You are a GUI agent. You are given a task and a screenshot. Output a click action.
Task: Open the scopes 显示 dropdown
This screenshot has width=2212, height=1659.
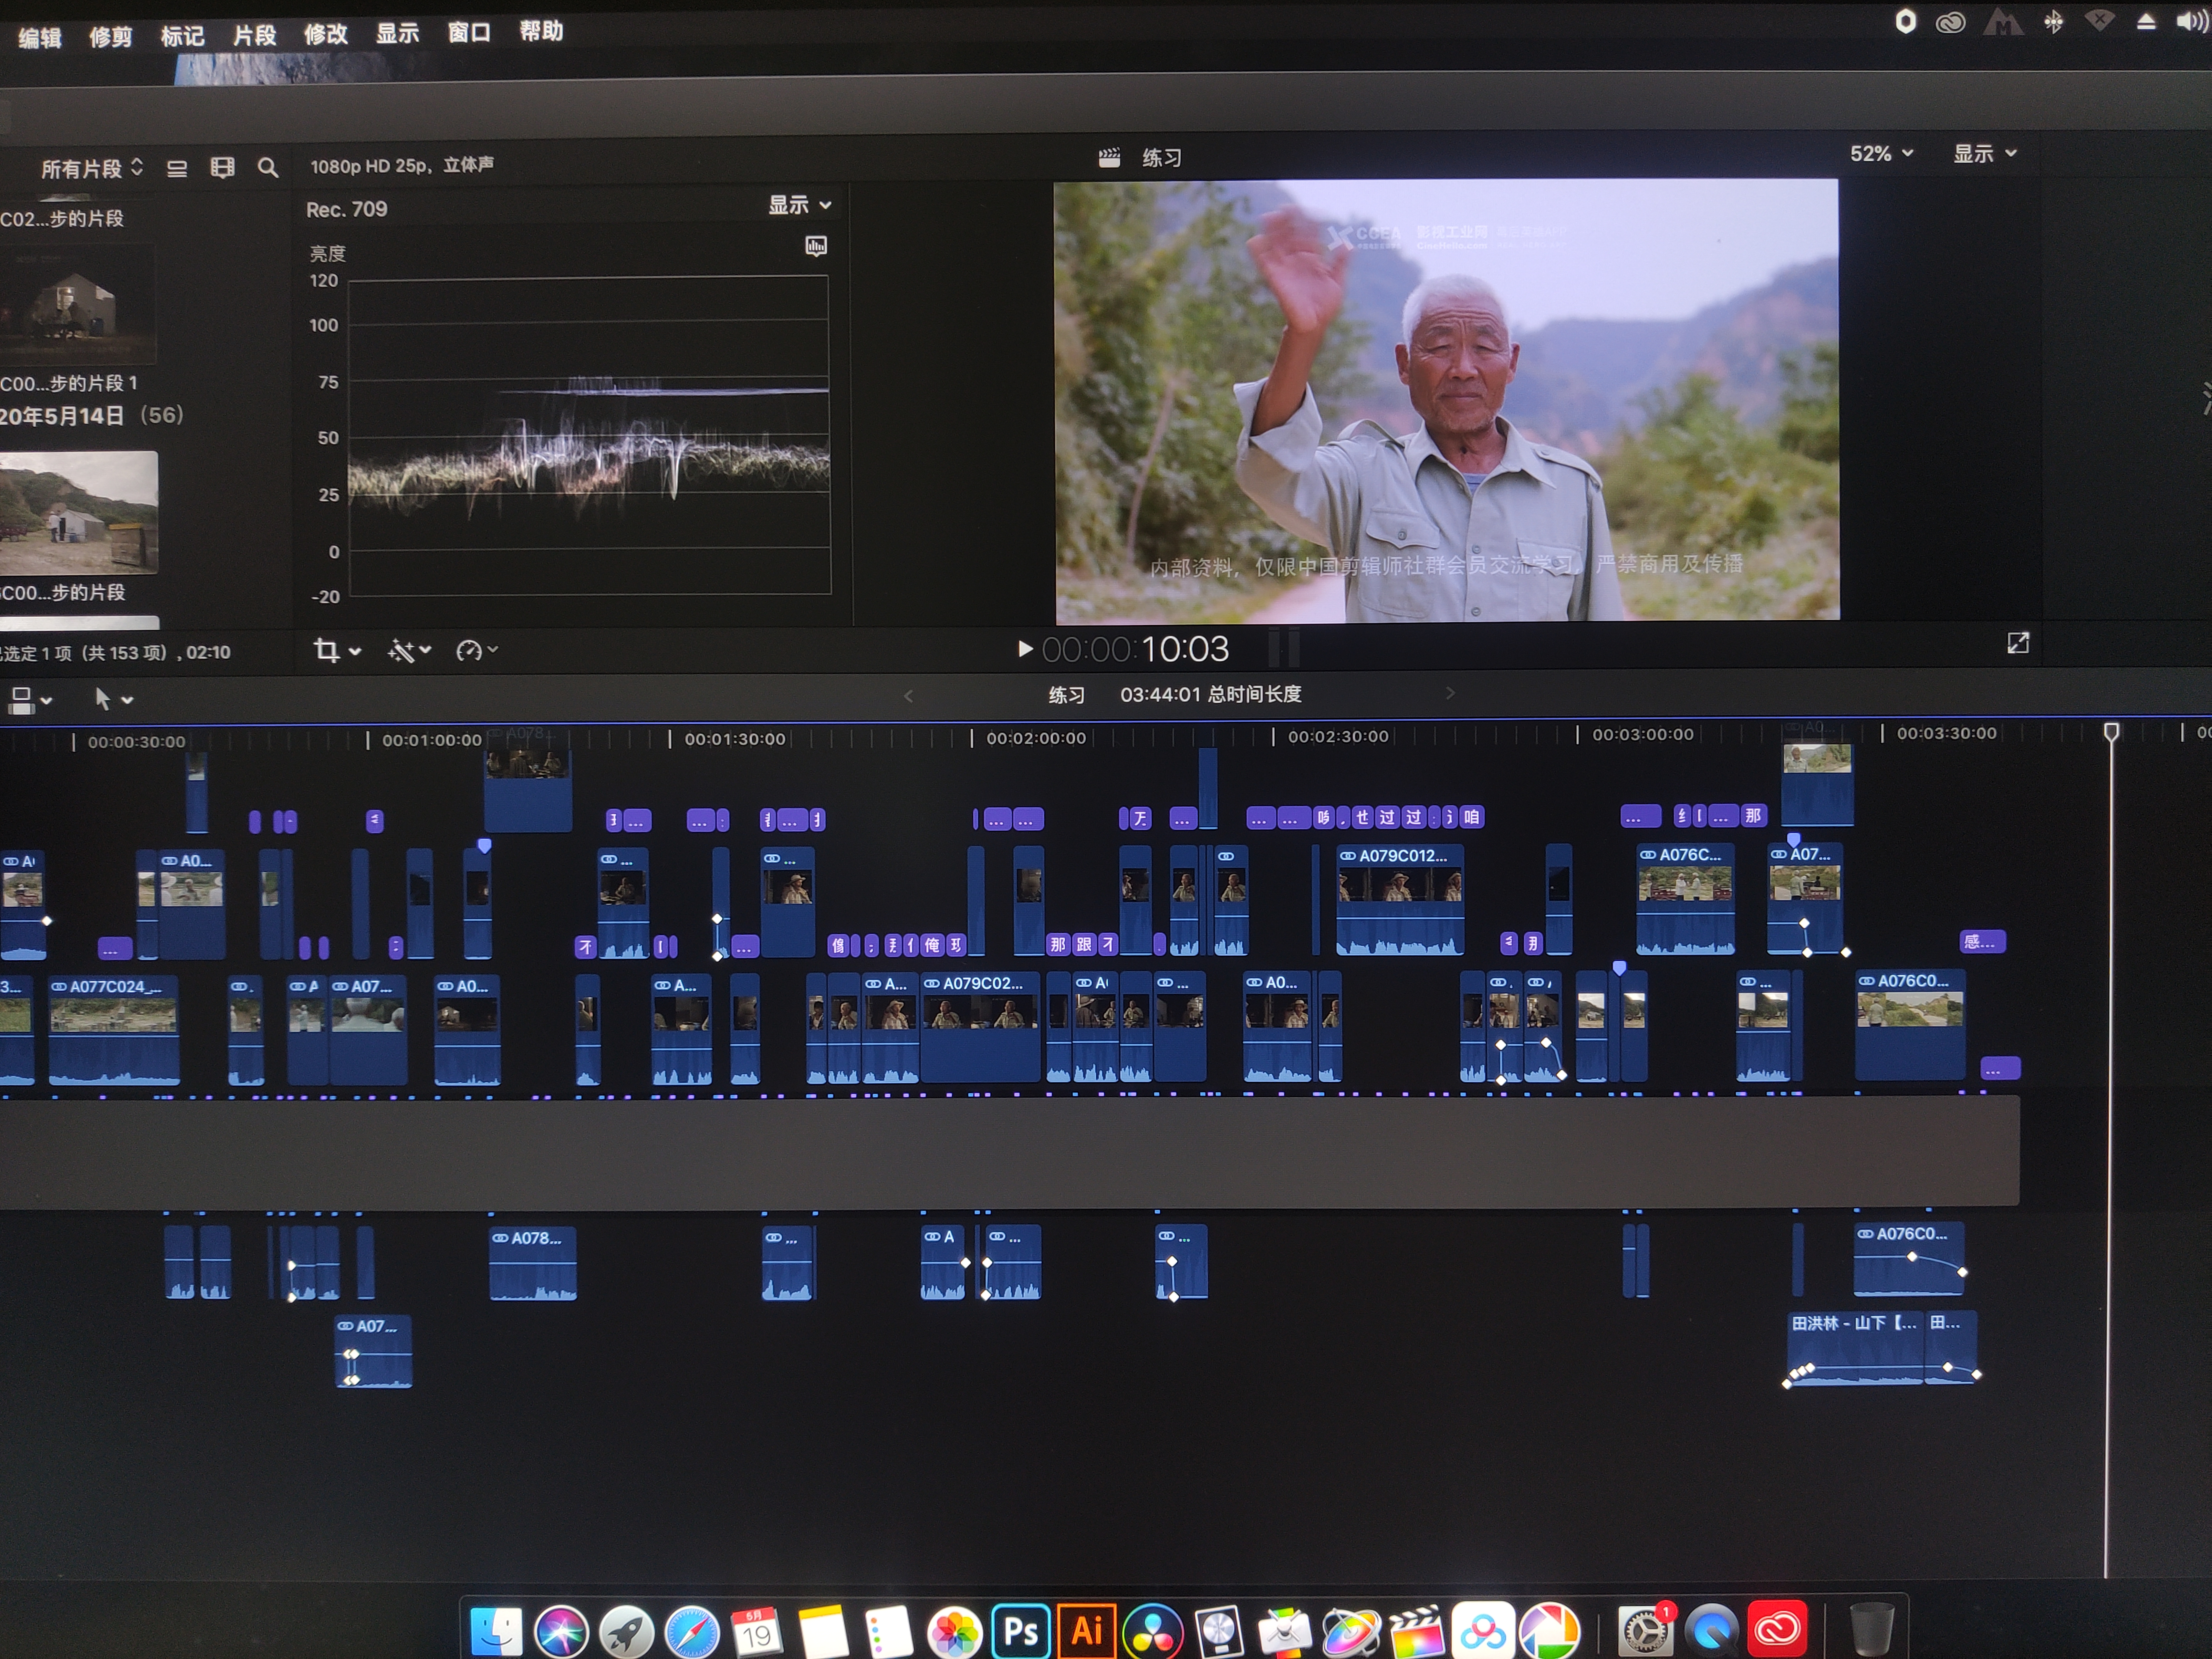798,205
